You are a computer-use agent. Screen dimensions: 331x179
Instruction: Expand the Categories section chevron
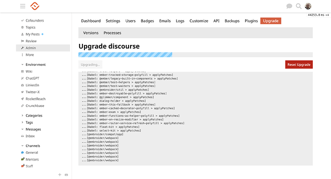pyautogui.click(x=23, y=116)
